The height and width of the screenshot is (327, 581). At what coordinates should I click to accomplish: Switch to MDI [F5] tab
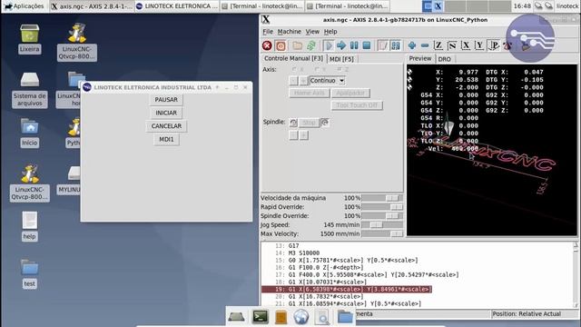pyautogui.click(x=341, y=59)
